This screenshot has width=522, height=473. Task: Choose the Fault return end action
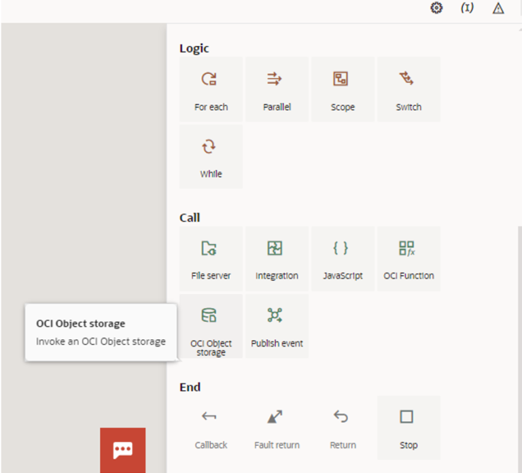(277, 427)
